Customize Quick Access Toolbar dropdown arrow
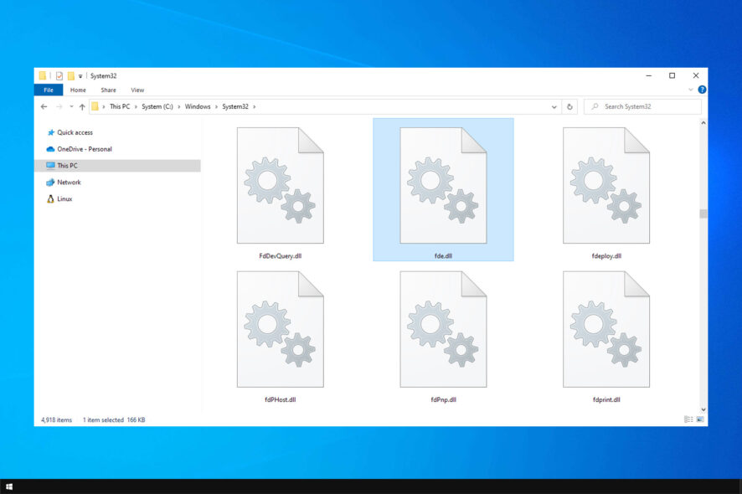 tap(80, 76)
